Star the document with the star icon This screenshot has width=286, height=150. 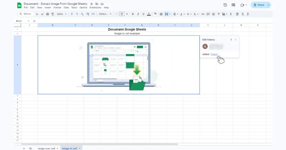coord(92,4)
